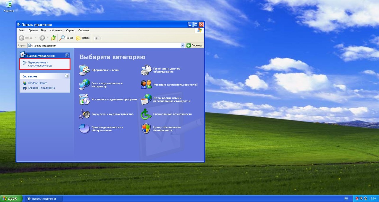Click the red security shield tray icon

[x=357, y=198]
